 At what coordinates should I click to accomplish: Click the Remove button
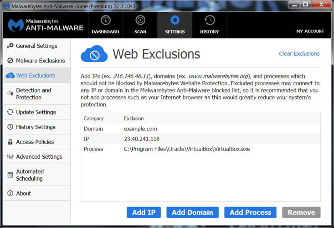(x=301, y=212)
